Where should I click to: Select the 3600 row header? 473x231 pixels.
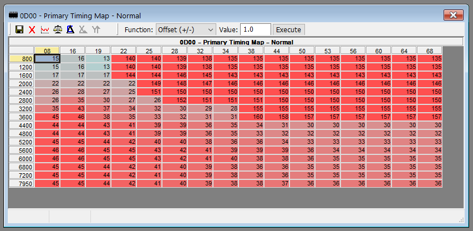click(x=22, y=117)
